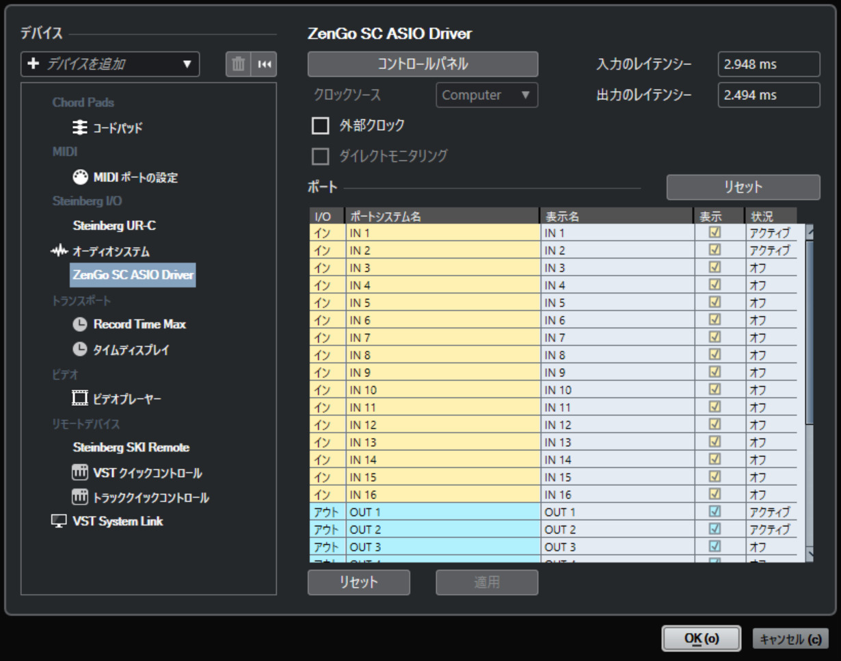
Task: Click the VST quick control keyboard icon
Action: pos(80,473)
